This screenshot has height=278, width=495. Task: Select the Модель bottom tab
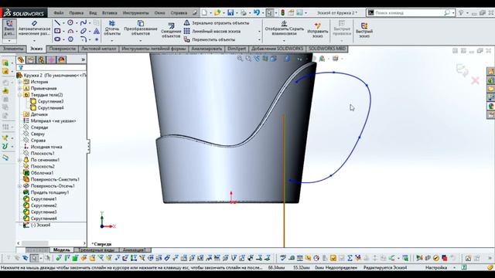click(x=62, y=250)
